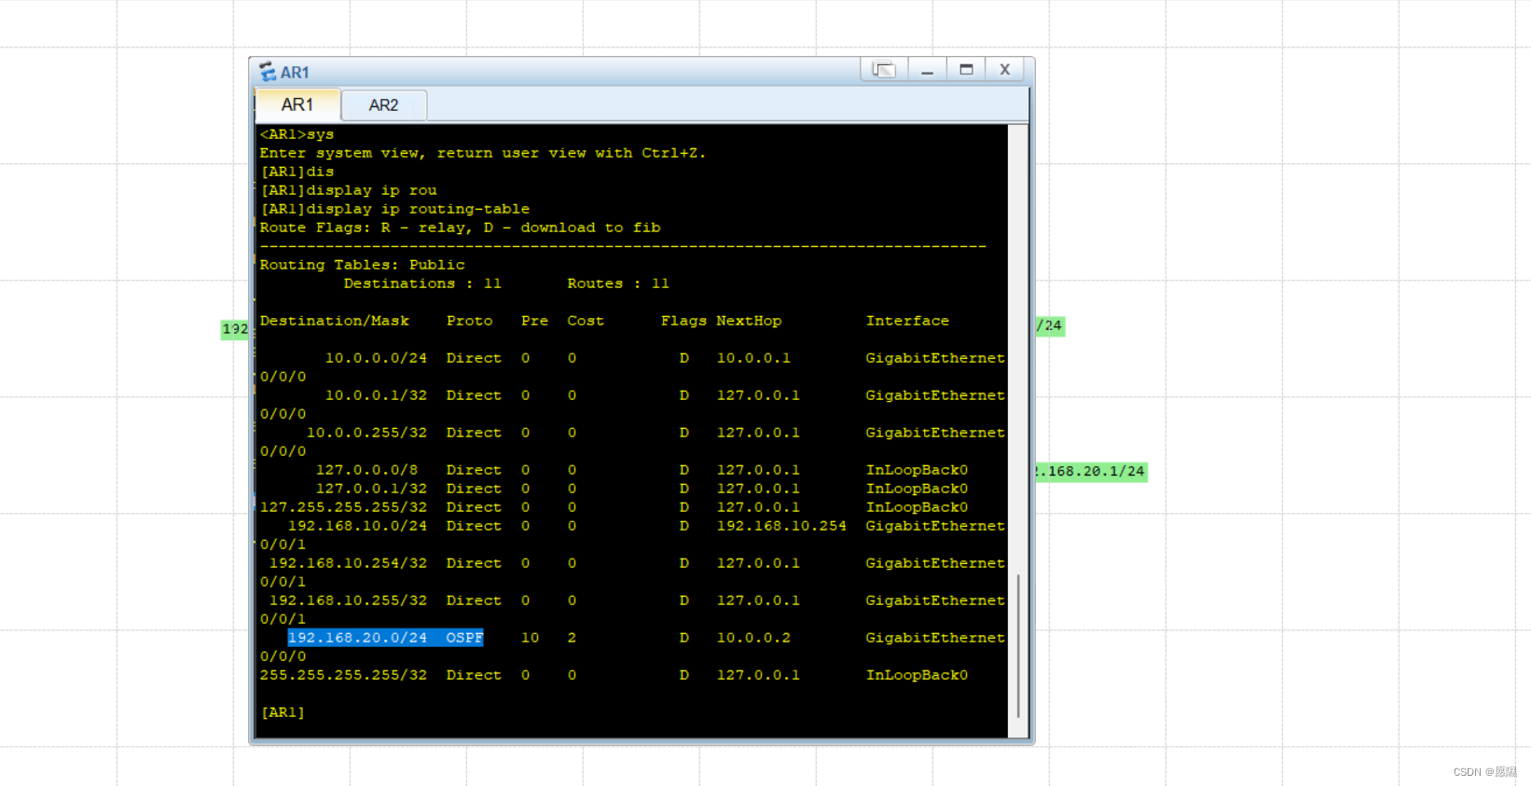Click the NextHop column header

click(749, 321)
